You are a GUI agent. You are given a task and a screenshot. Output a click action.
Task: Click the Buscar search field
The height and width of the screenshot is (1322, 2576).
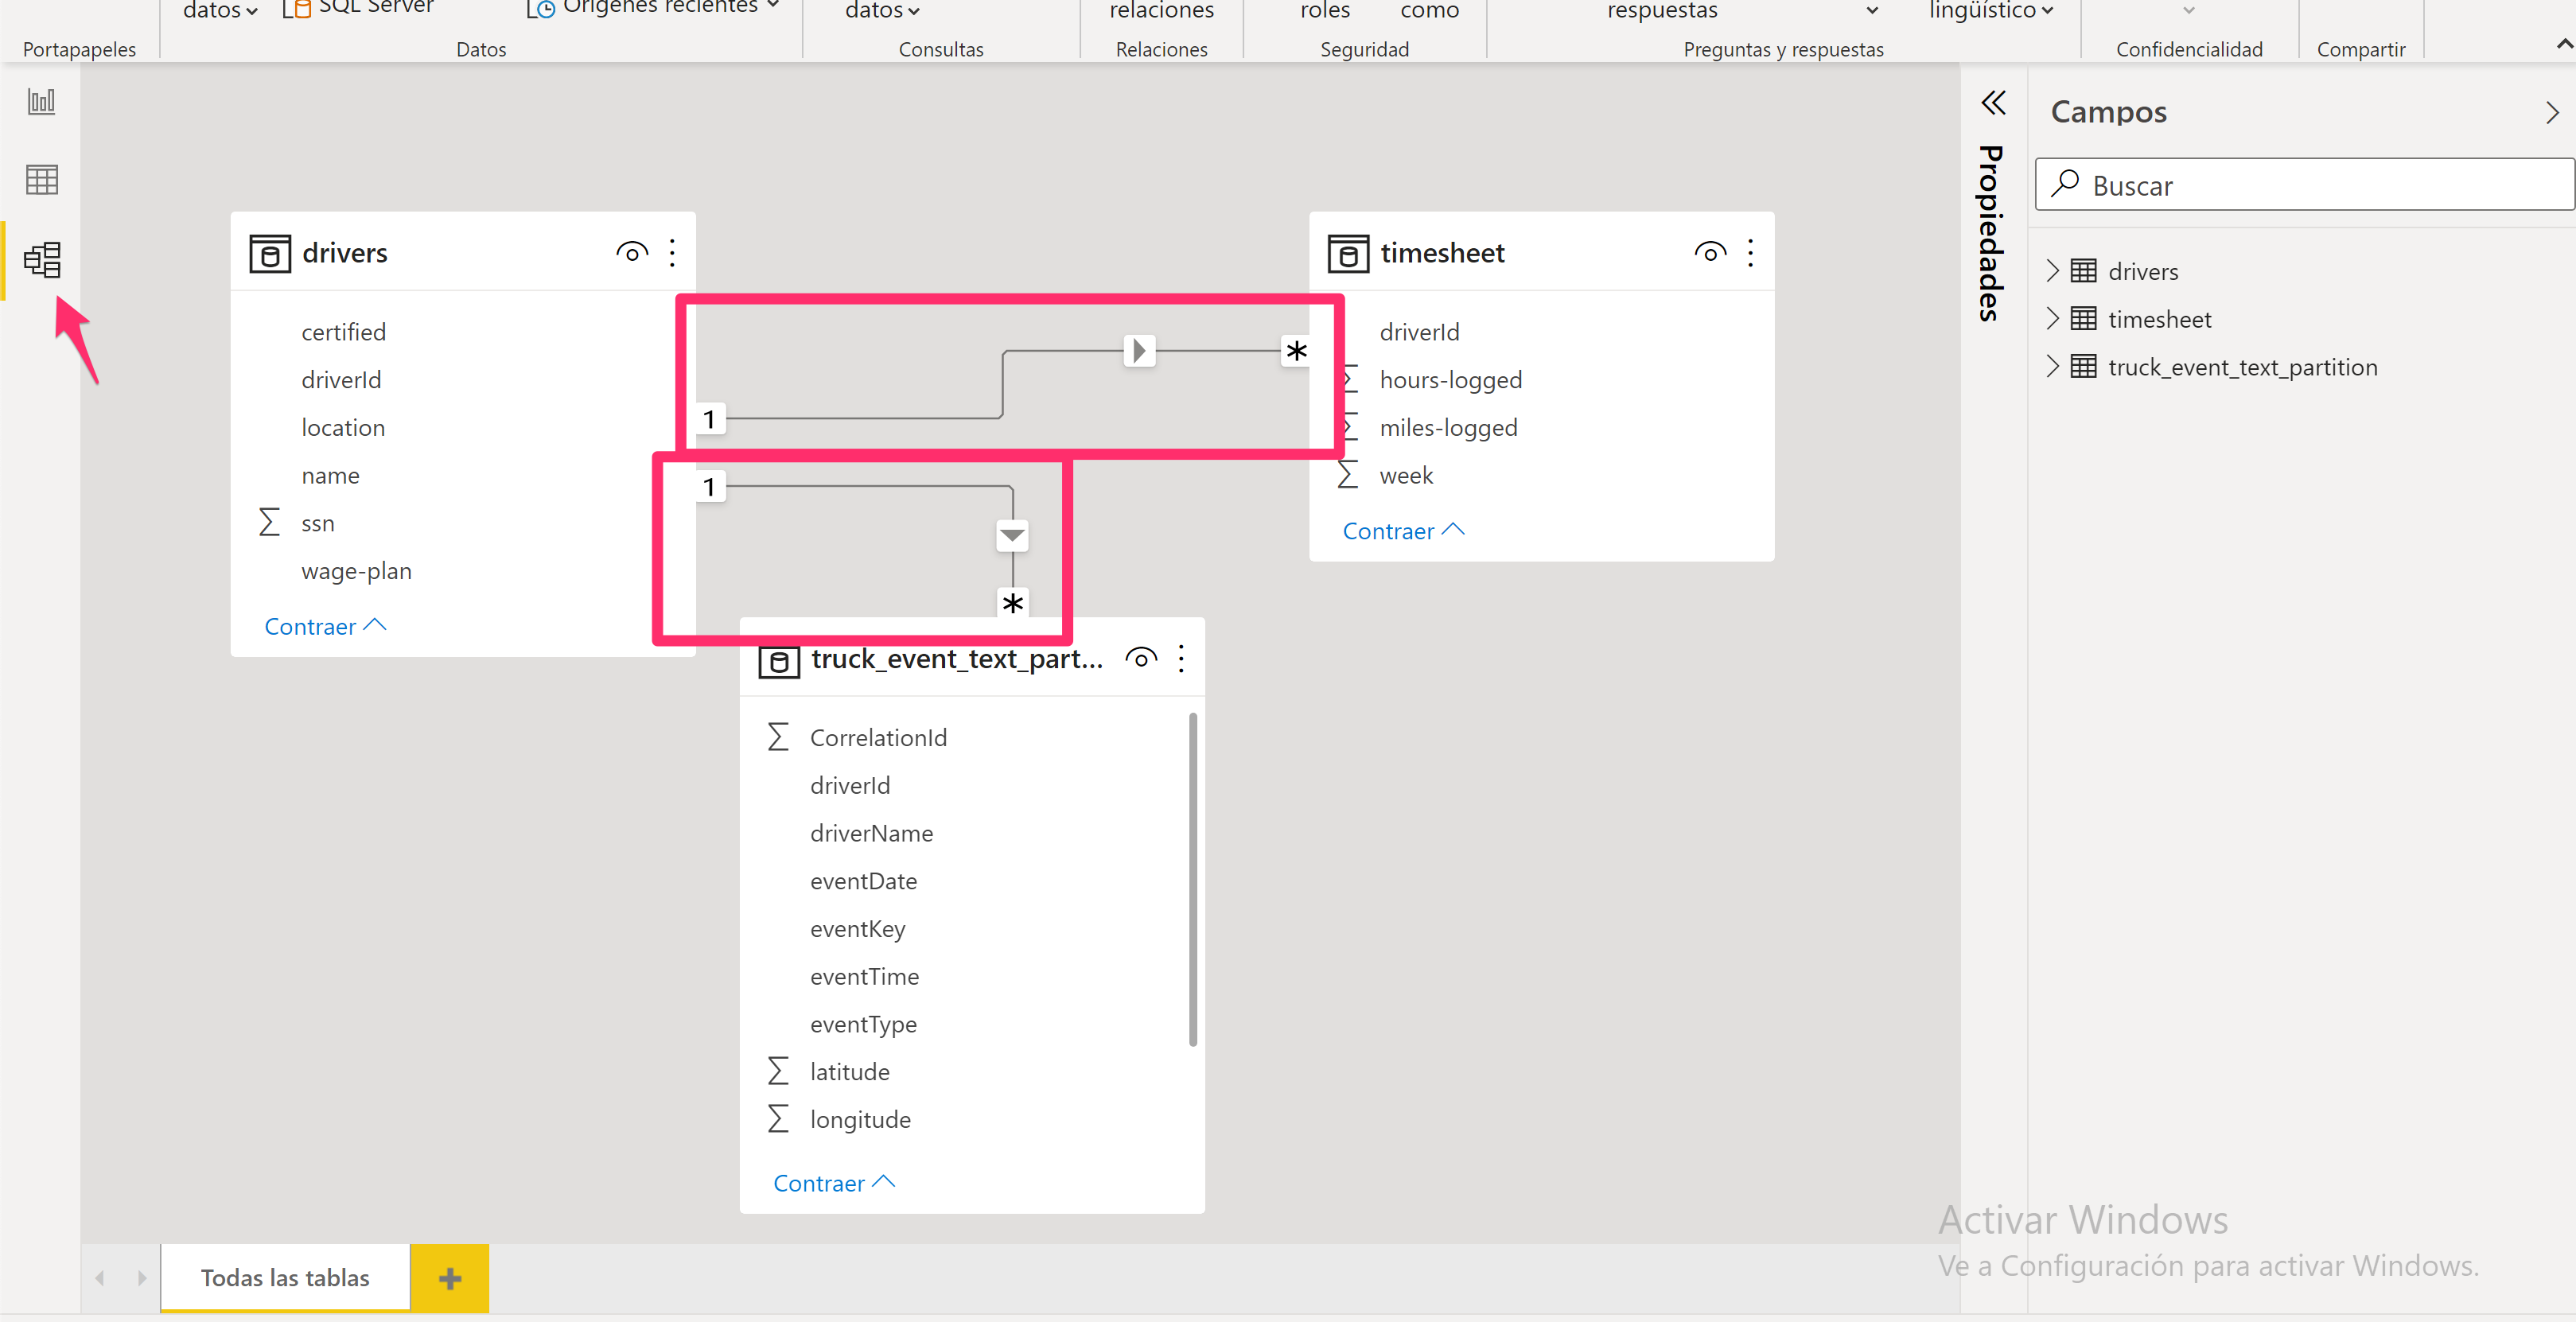[2305, 185]
